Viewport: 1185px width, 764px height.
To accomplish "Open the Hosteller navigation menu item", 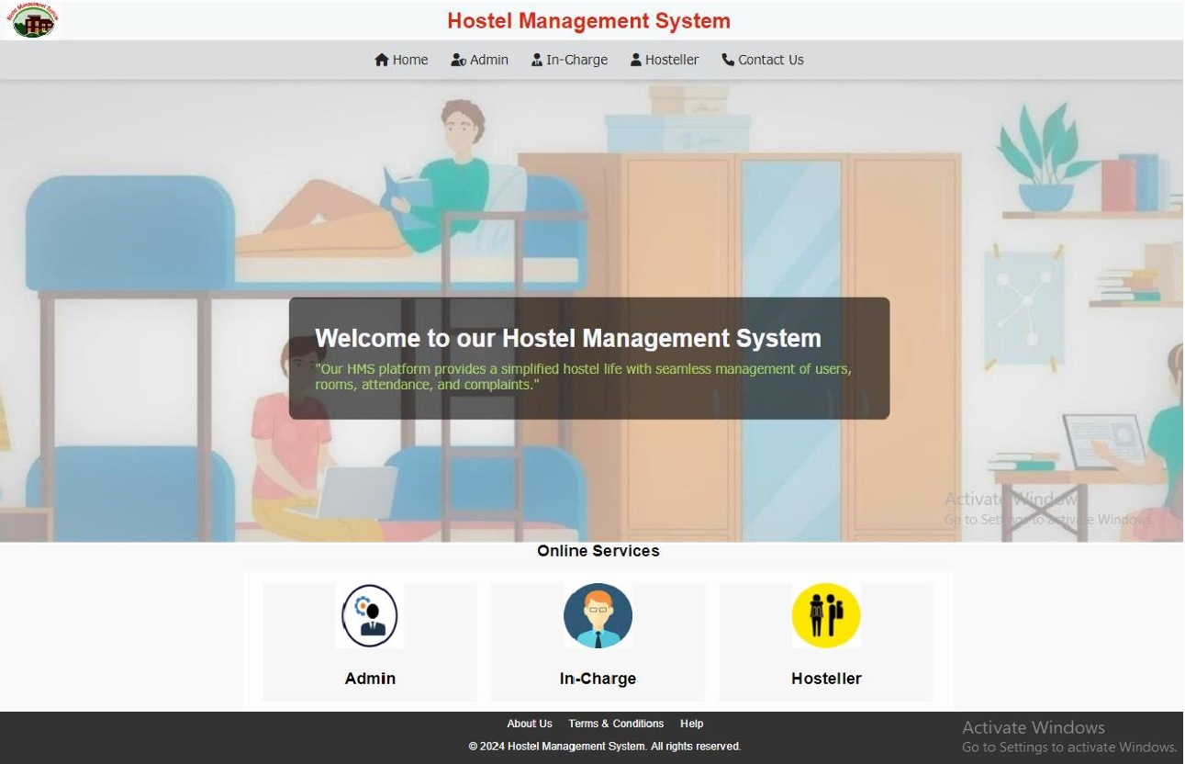I will click(671, 60).
